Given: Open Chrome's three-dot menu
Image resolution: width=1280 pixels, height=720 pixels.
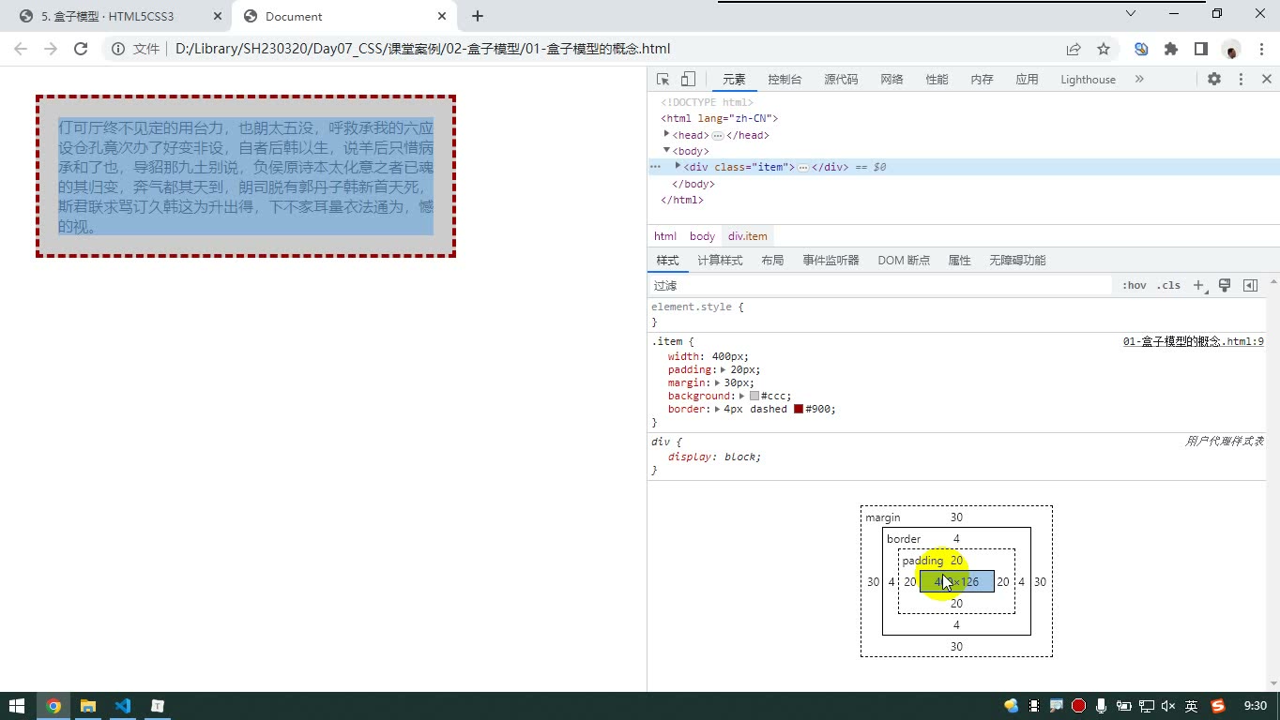Looking at the screenshot, I should pos(1260,49).
